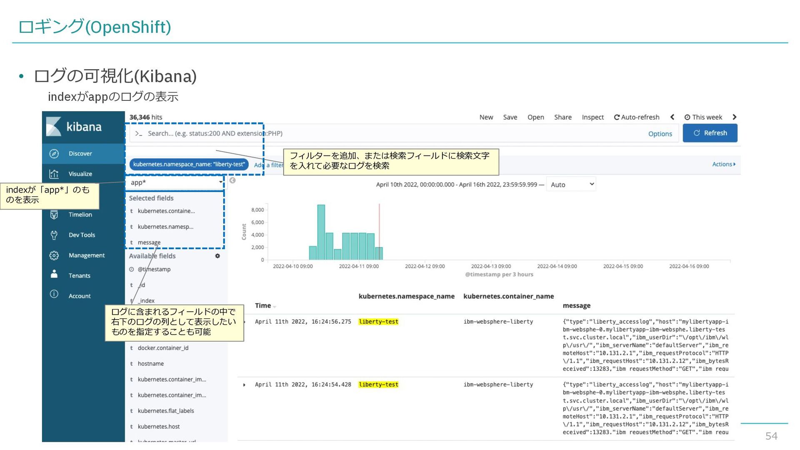Click available field kubernetes.flat_labels
Image resolution: width=800 pixels, height=450 pixels.
pyautogui.click(x=166, y=411)
